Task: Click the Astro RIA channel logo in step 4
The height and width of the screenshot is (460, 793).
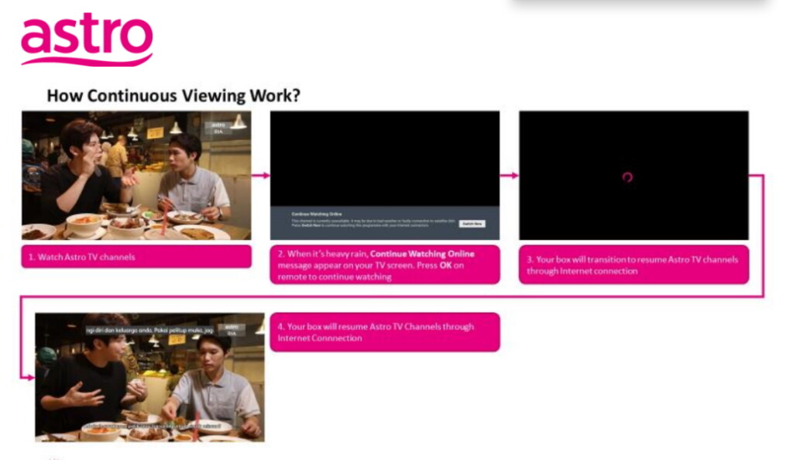Action: pyautogui.click(x=231, y=329)
